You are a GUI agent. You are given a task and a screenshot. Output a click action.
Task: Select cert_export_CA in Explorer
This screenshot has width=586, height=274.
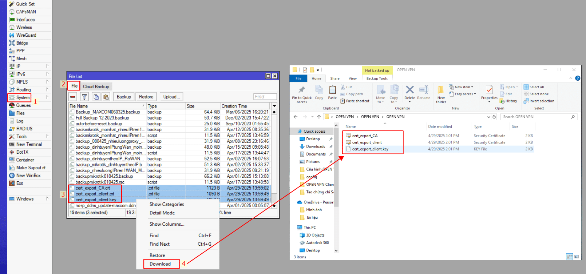[365, 136]
